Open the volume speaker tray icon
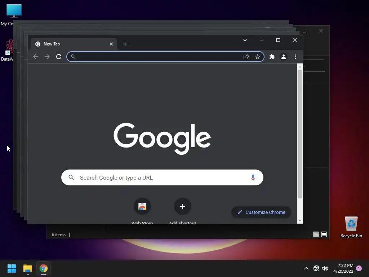 [325, 268]
